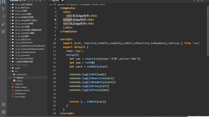Screen dimensions: 209x117
Task: Select 18_src_provide folder row
Action: coord(27,58)
